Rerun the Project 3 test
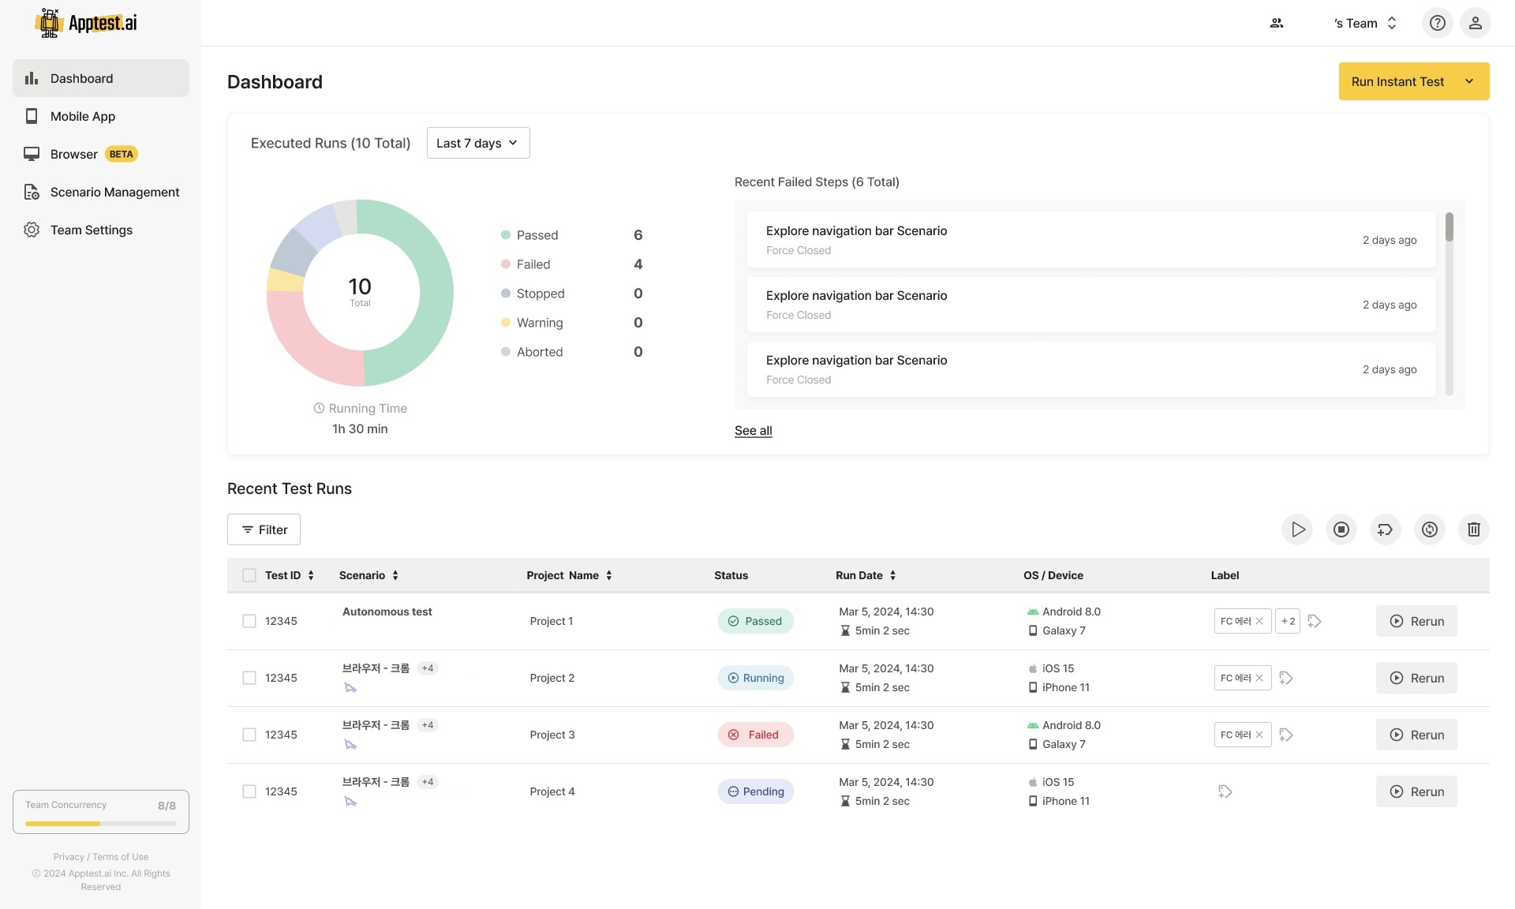This screenshot has width=1515, height=909. tap(1416, 735)
